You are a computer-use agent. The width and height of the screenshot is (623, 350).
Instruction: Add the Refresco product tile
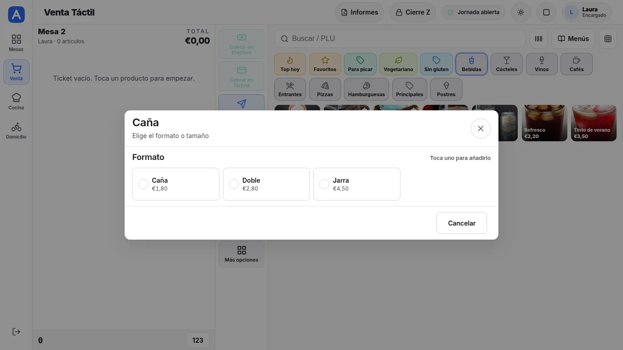pyautogui.click(x=544, y=123)
